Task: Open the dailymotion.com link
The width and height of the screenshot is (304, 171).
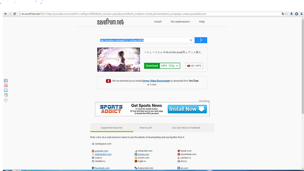Action: (x=103, y=155)
